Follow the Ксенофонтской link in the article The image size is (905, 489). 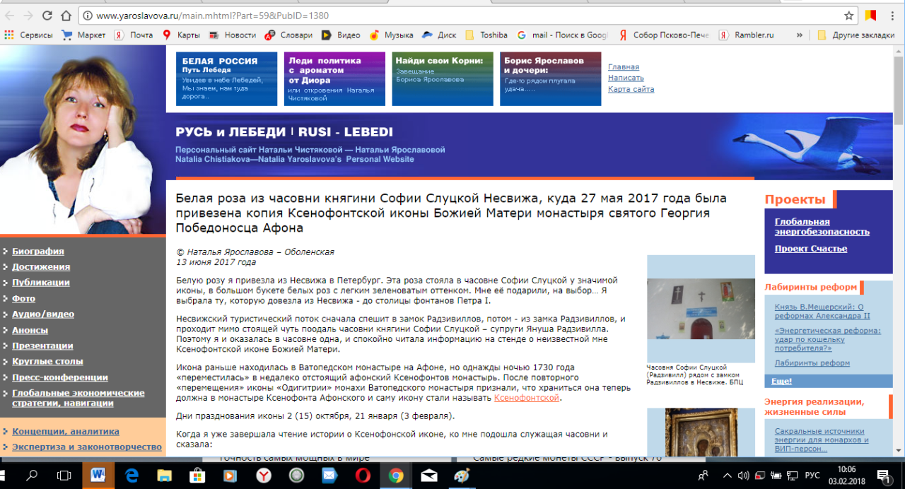(x=527, y=398)
